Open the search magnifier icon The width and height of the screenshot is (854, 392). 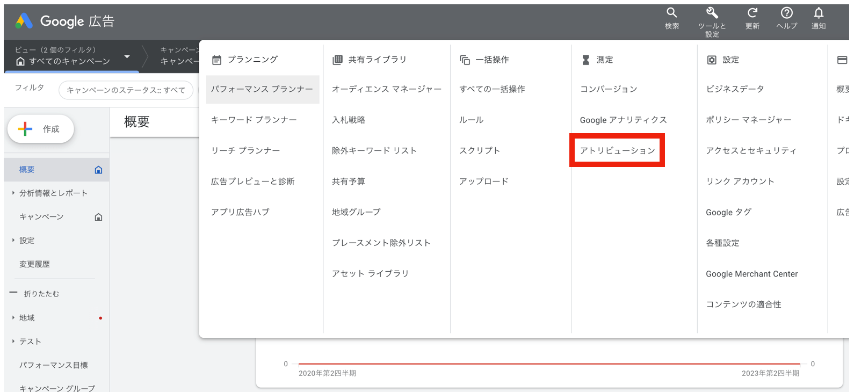(672, 13)
